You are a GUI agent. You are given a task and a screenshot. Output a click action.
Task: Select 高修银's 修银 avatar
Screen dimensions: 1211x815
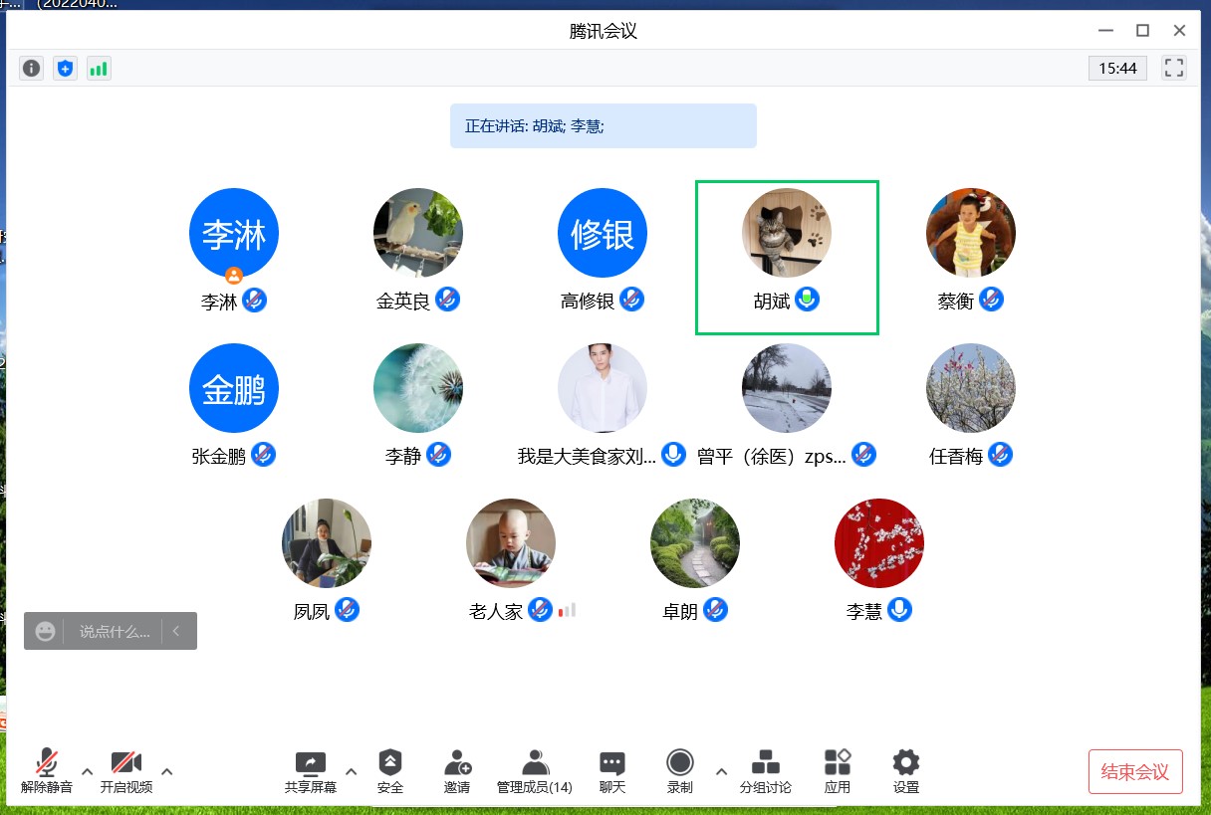pos(603,233)
